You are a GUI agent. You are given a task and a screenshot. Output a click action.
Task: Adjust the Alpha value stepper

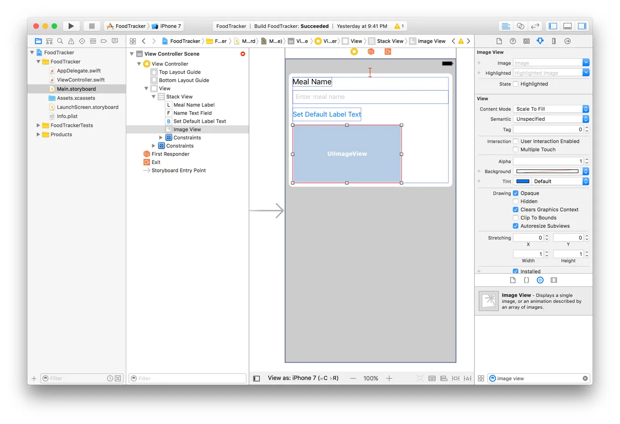click(587, 161)
